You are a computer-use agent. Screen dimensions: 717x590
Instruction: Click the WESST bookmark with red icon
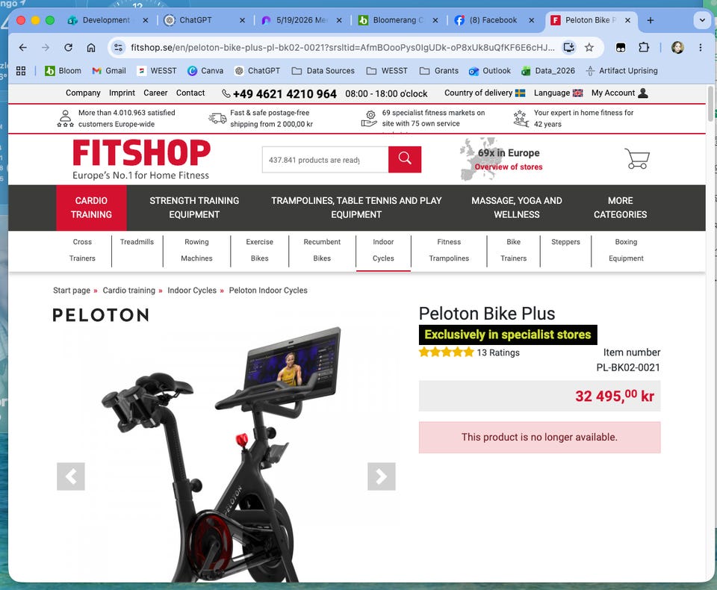pyautogui.click(x=157, y=71)
